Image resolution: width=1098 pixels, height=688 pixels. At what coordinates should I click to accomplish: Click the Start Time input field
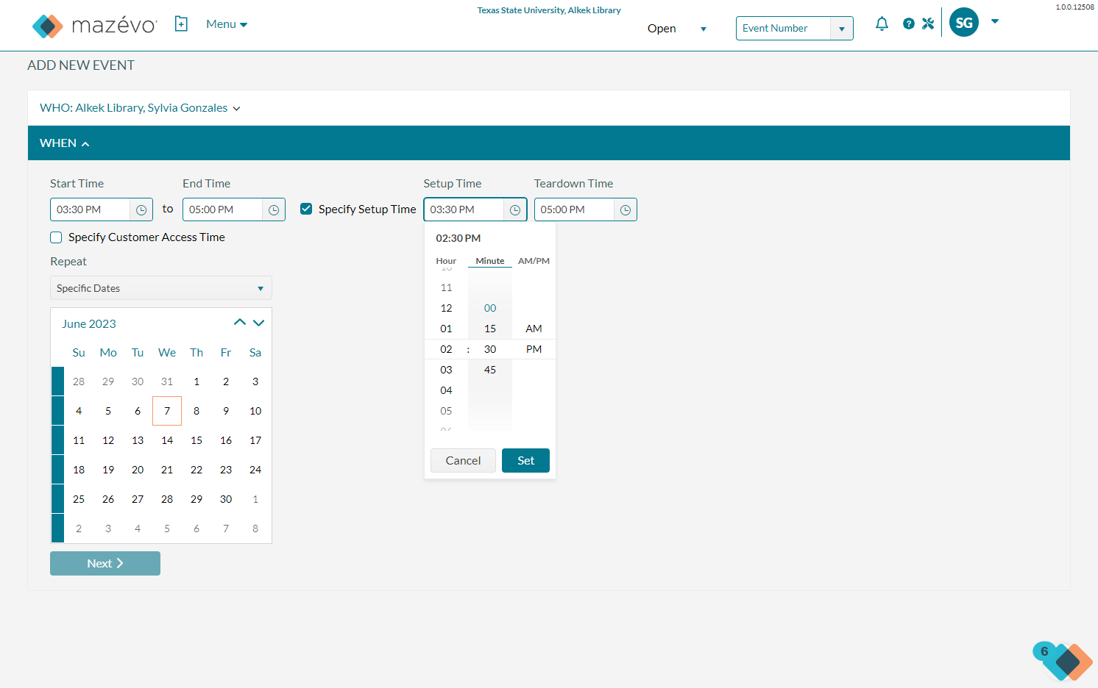pyautogui.click(x=91, y=210)
